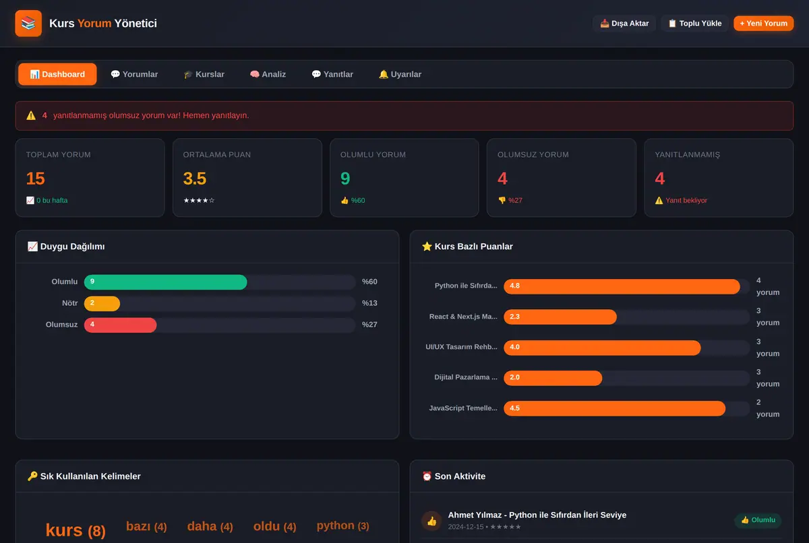The height and width of the screenshot is (543, 809).
Task: Click the keyword "bazı (4)"
Action: [146, 526]
